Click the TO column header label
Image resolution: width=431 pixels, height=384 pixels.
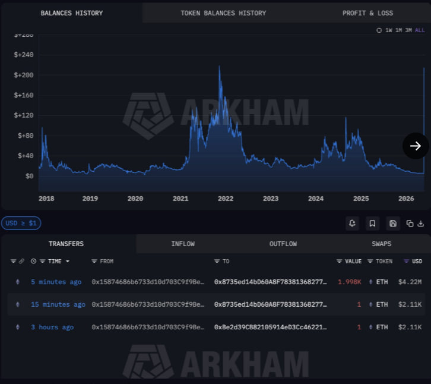click(x=226, y=261)
